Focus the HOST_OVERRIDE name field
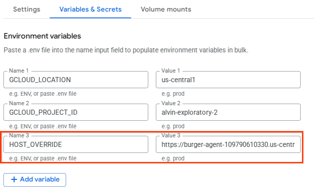This screenshot has width=314, height=193. [76, 145]
